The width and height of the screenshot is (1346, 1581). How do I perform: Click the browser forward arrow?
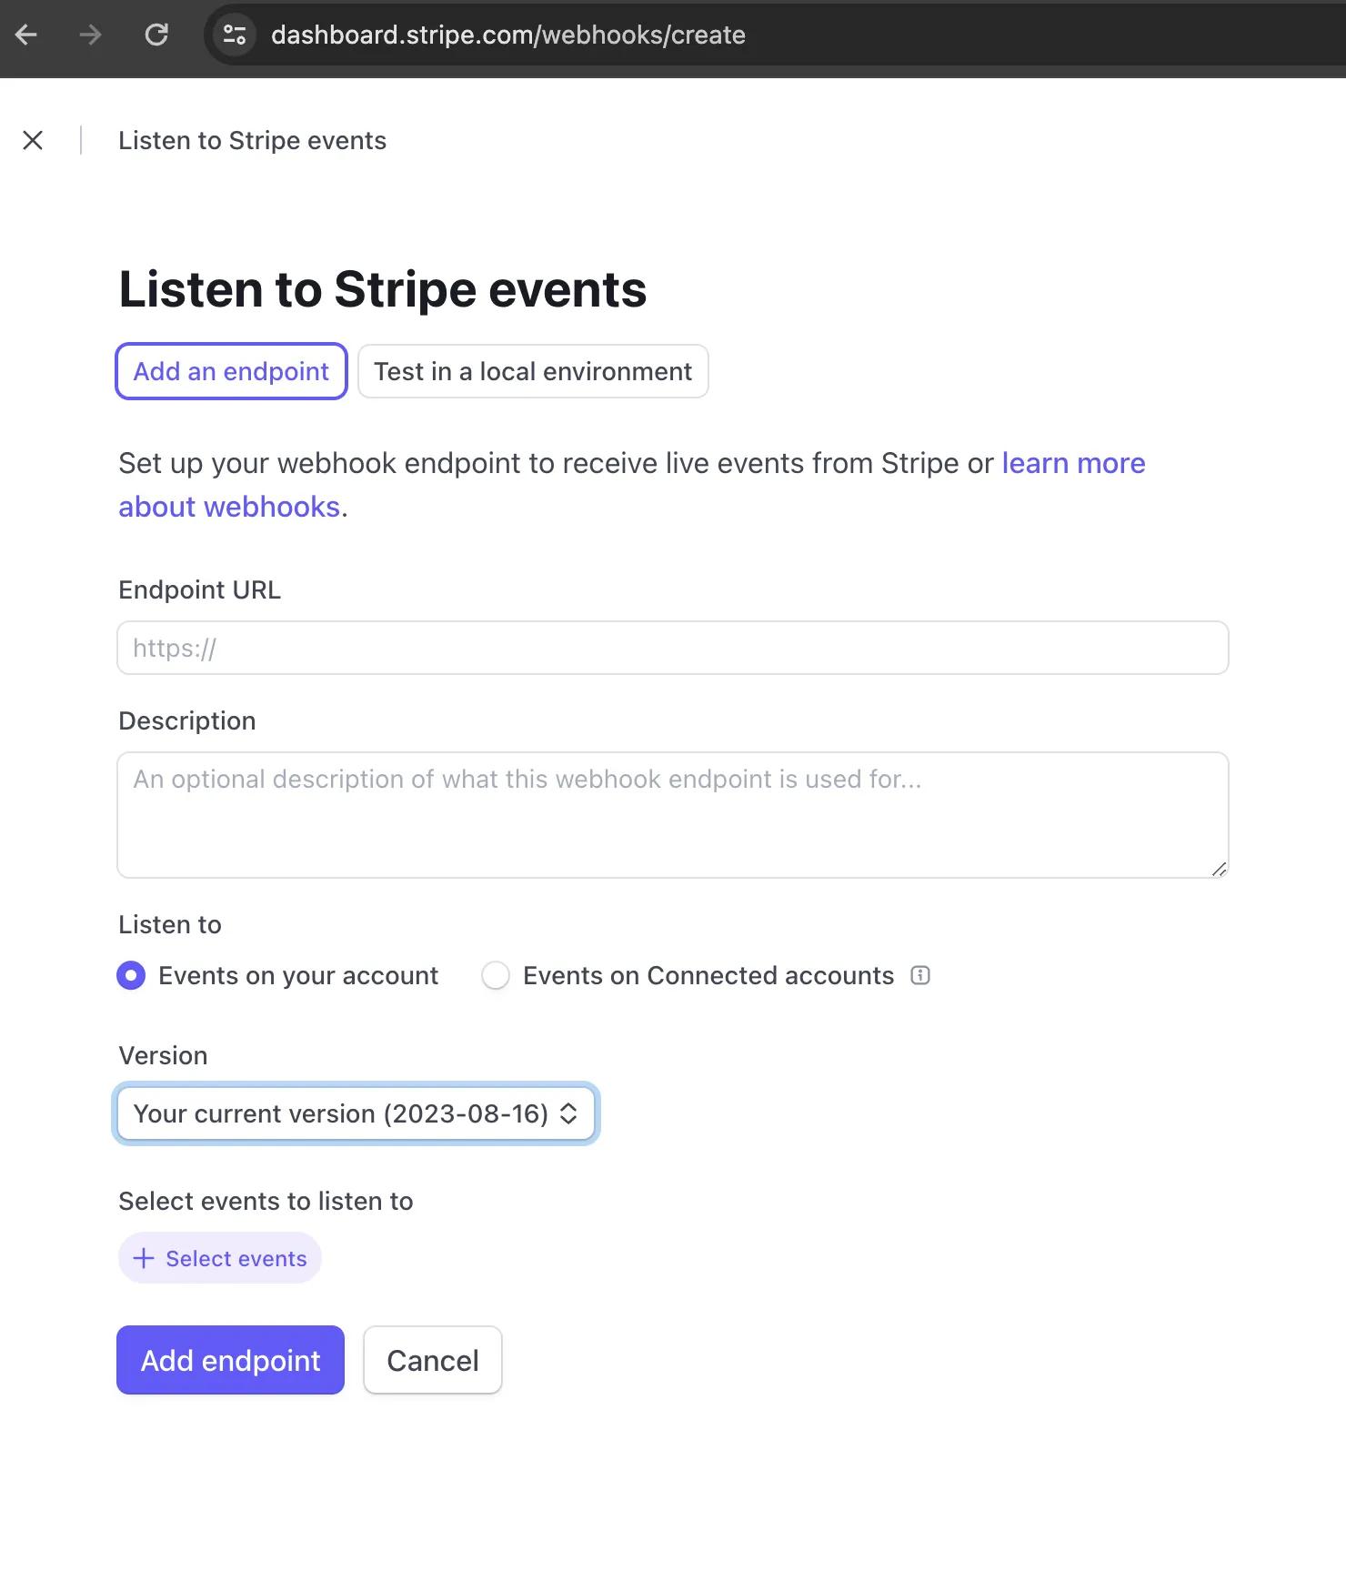click(x=89, y=35)
